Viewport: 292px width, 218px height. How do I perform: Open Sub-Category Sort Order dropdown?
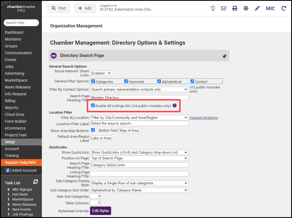139,190
